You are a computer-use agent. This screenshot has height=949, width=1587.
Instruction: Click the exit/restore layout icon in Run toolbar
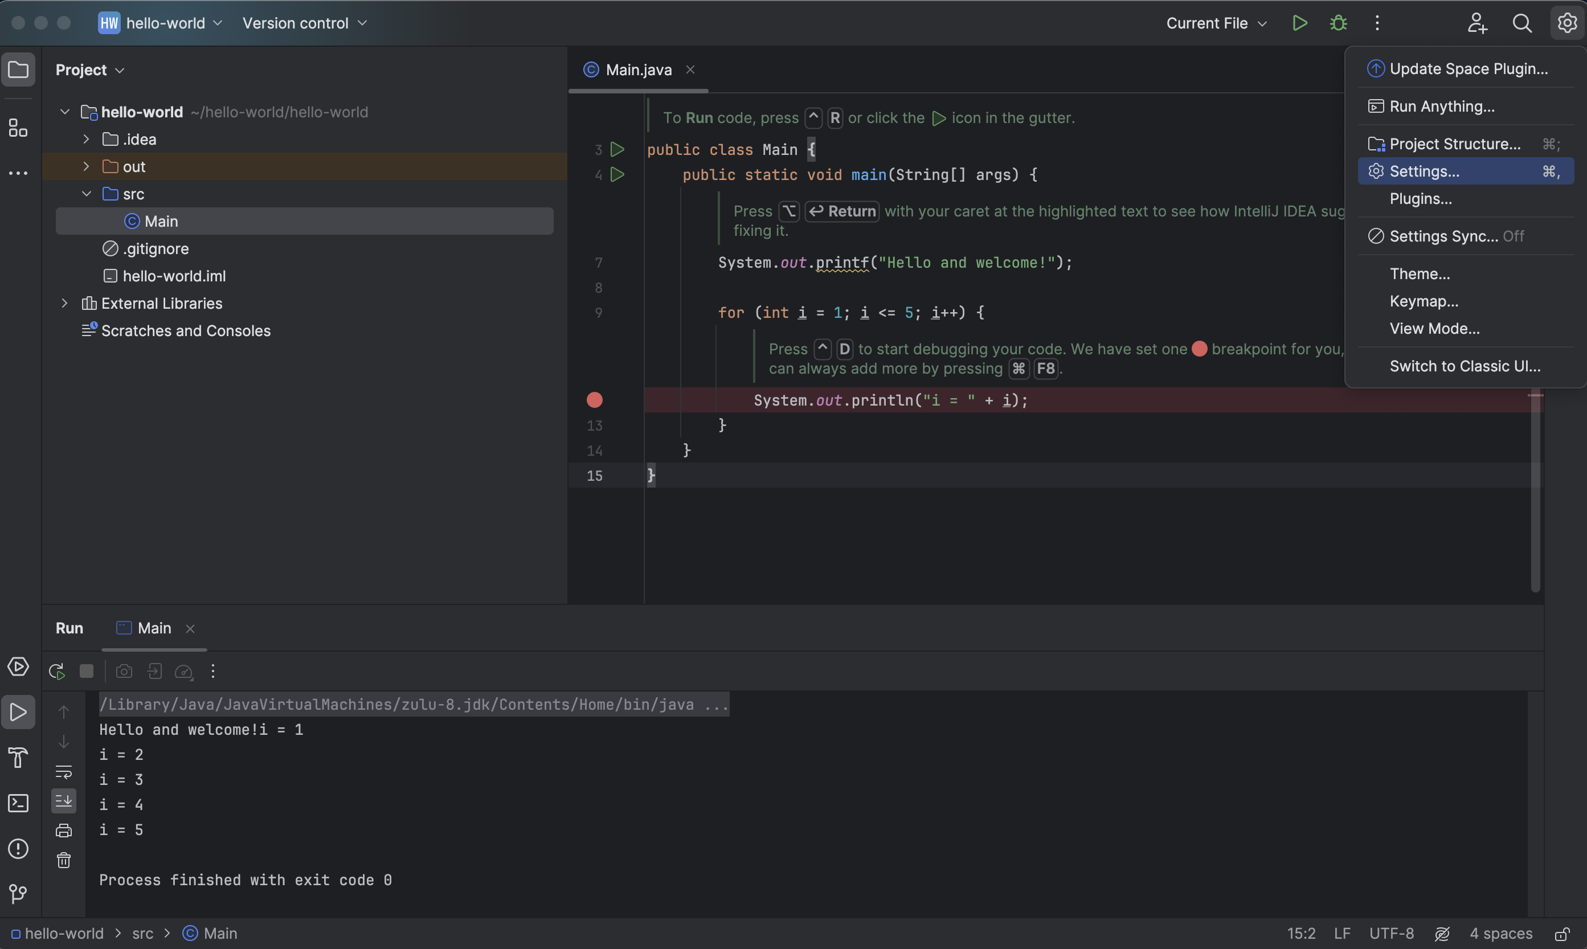tap(154, 671)
